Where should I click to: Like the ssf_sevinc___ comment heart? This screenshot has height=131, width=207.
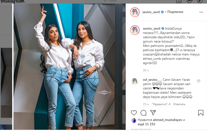tap(198, 81)
